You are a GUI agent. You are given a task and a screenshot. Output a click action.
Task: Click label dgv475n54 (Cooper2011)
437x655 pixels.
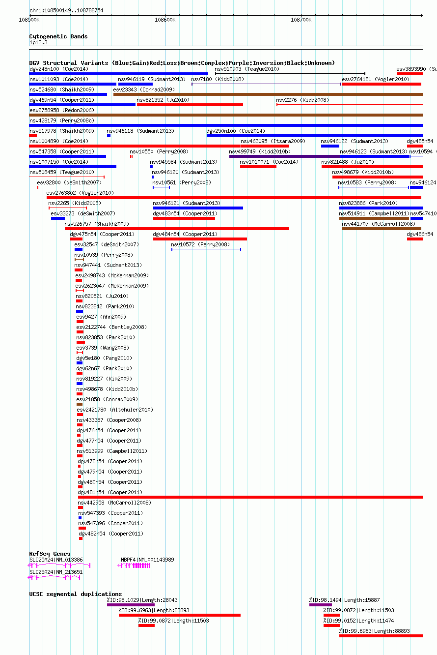click(102, 234)
